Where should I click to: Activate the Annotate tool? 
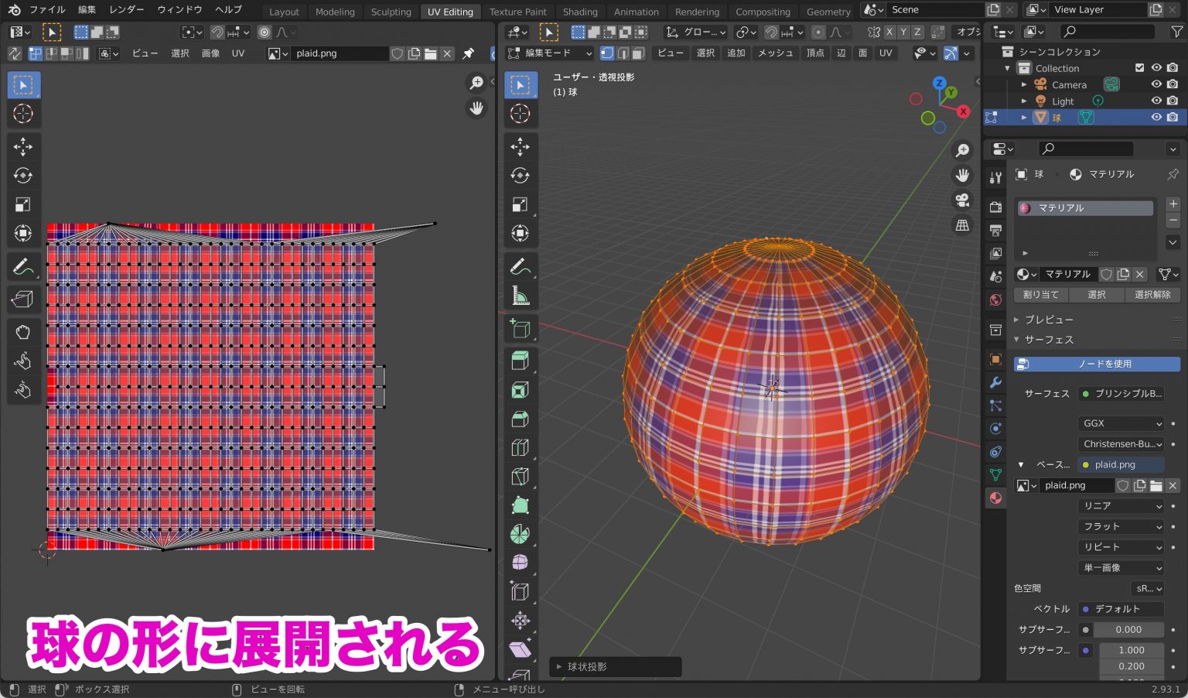click(x=521, y=265)
